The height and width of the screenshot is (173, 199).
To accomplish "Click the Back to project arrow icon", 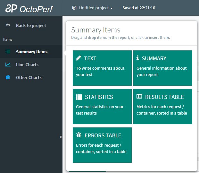I will pos(8,25).
